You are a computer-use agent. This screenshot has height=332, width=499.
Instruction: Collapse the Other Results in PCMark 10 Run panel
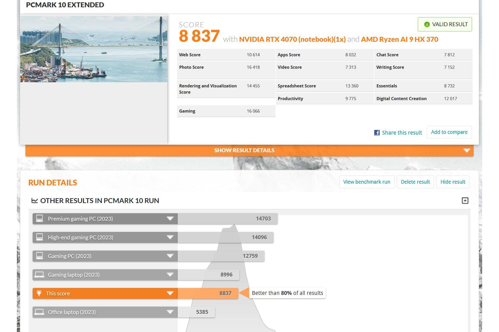[x=465, y=200]
